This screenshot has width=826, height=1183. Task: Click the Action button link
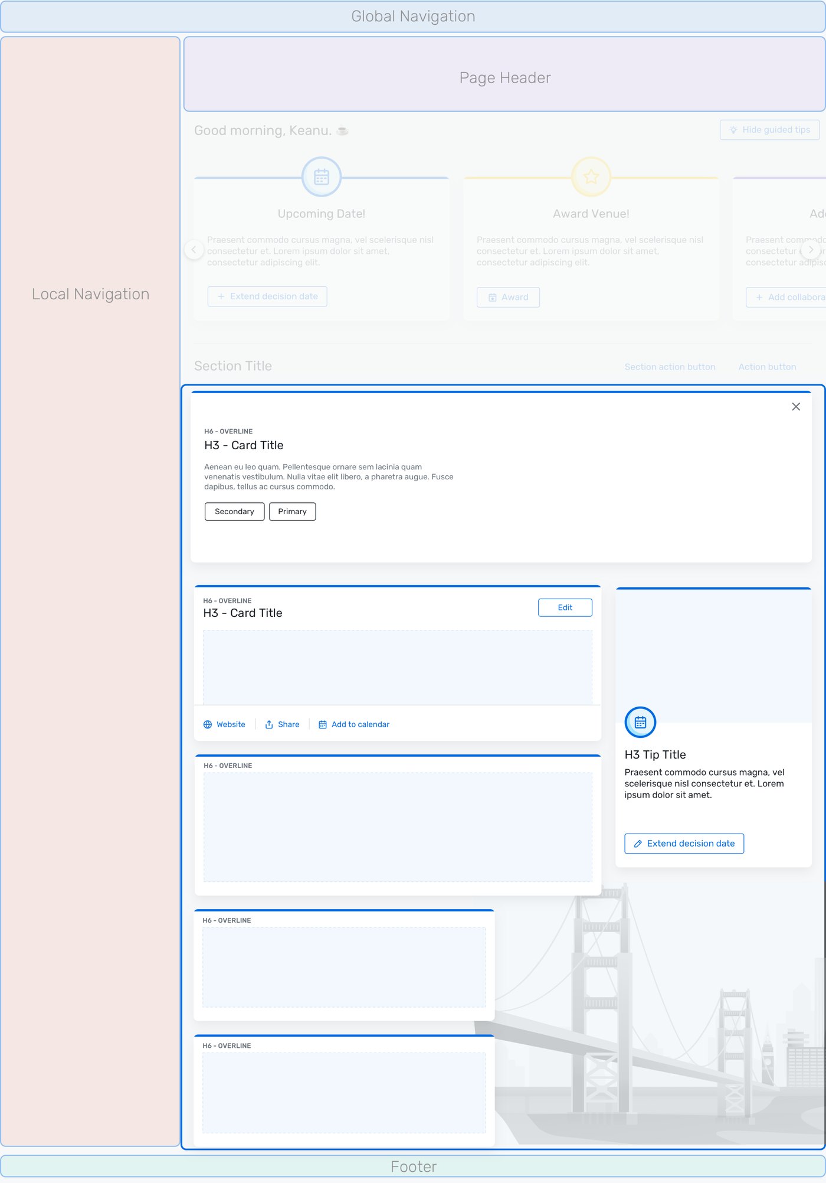tap(767, 367)
